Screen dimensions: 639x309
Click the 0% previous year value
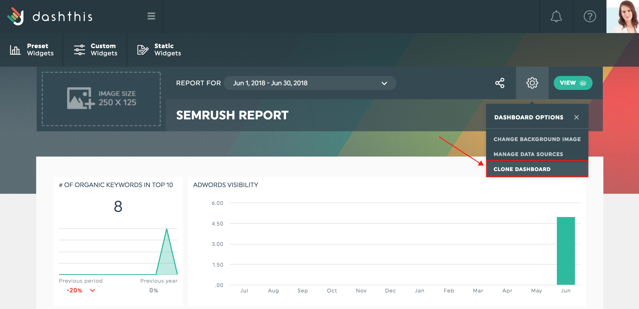click(x=154, y=290)
